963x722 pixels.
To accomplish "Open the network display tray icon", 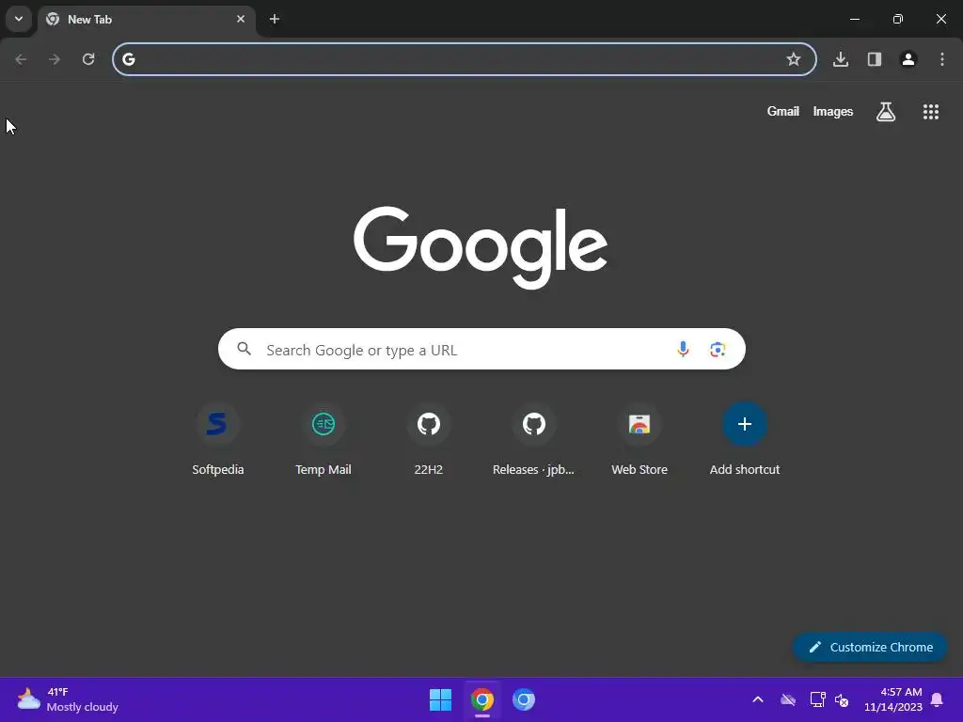I will click(817, 699).
